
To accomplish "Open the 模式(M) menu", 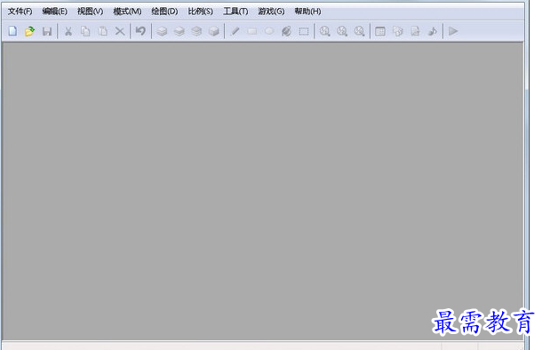I will coord(127,12).
